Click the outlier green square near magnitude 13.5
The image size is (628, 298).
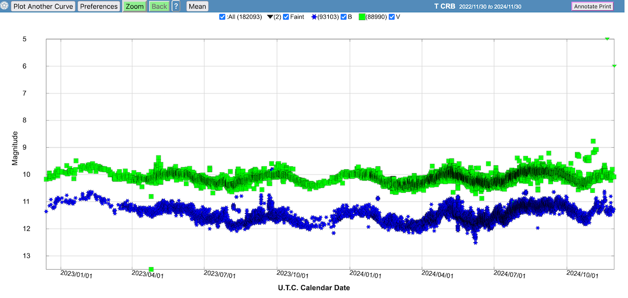pos(151,269)
